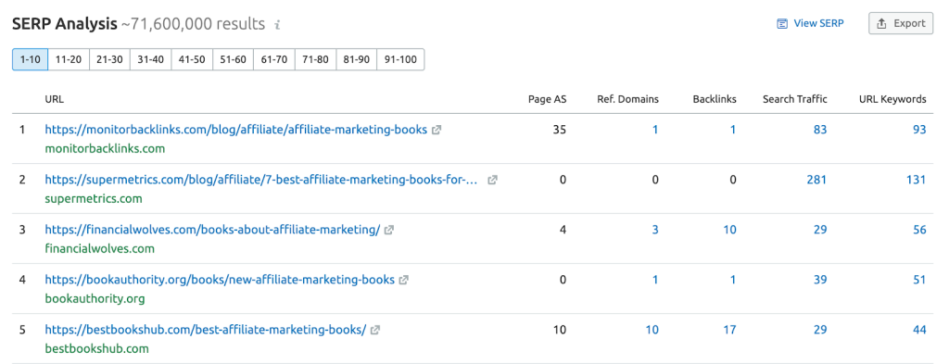Image resolution: width=949 pixels, height=364 pixels.
Task: Open Ref. Domains value 10 for bestbookshub
Action: [652, 331]
